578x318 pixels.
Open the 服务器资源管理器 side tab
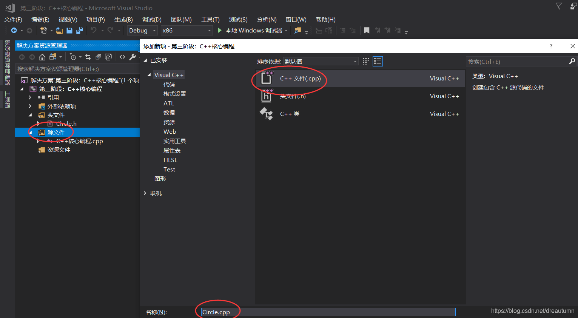click(8, 63)
